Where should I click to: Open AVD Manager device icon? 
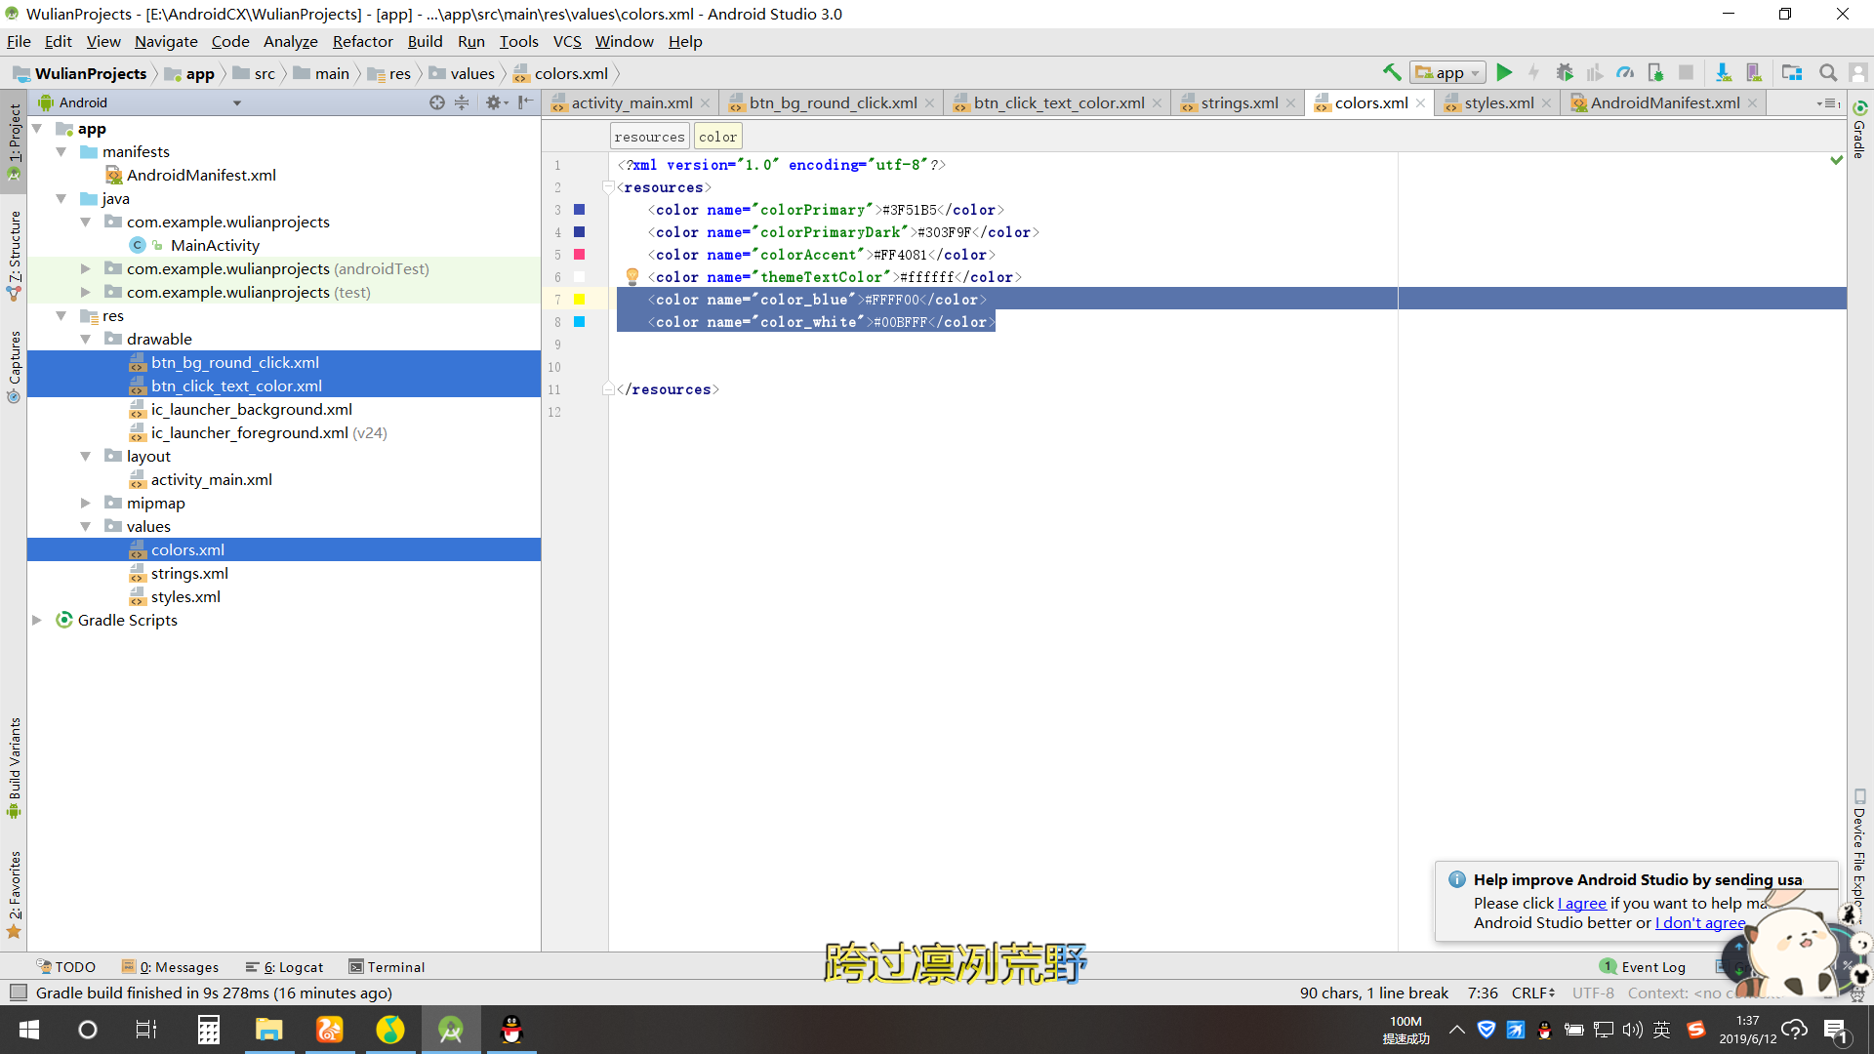pyautogui.click(x=1754, y=72)
